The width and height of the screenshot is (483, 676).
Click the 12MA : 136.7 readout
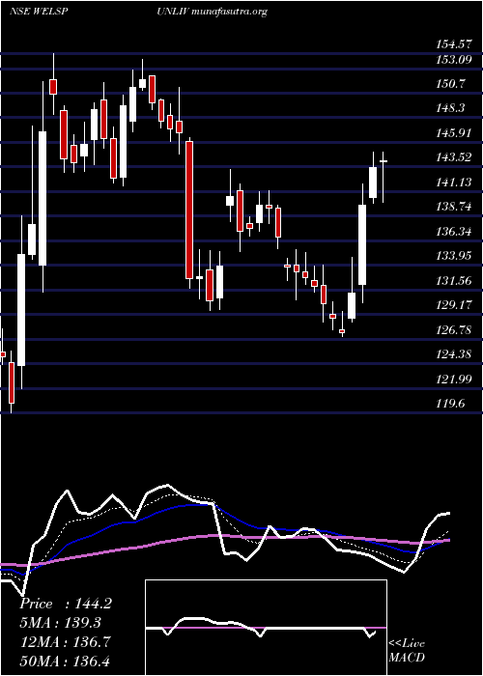pyautogui.click(x=65, y=641)
